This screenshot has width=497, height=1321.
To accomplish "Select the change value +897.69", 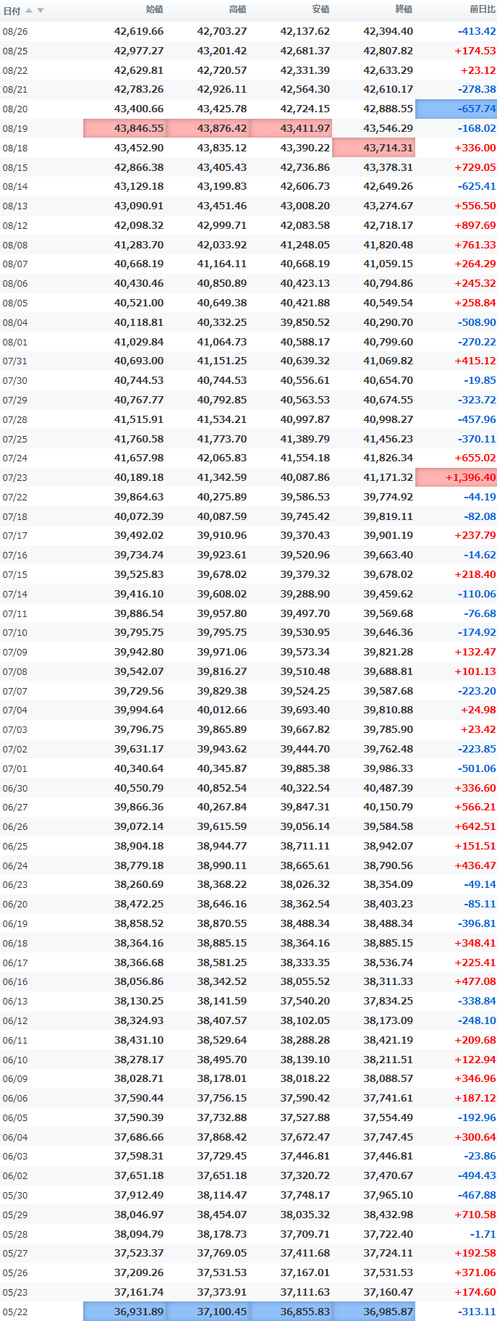I will [475, 226].
